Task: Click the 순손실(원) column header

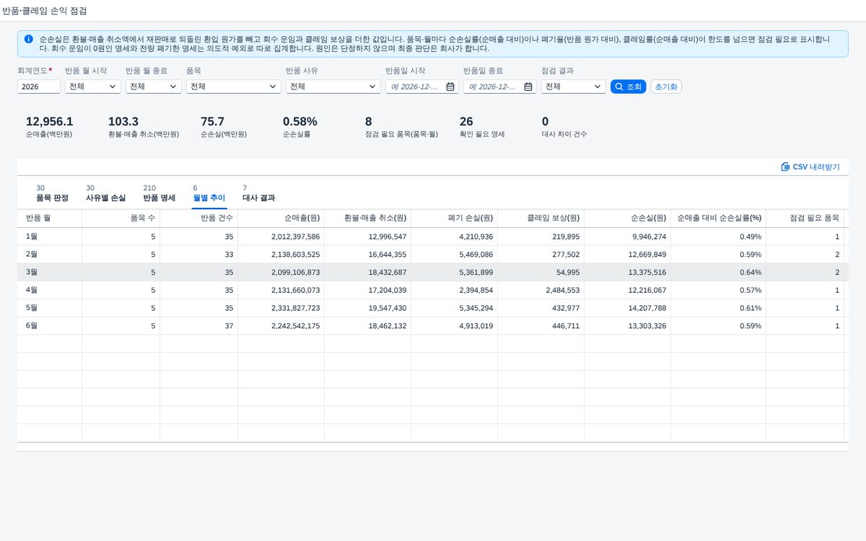Action: pyautogui.click(x=628, y=219)
